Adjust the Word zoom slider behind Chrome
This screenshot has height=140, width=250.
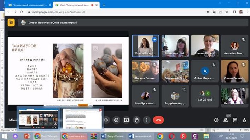point(229,130)
